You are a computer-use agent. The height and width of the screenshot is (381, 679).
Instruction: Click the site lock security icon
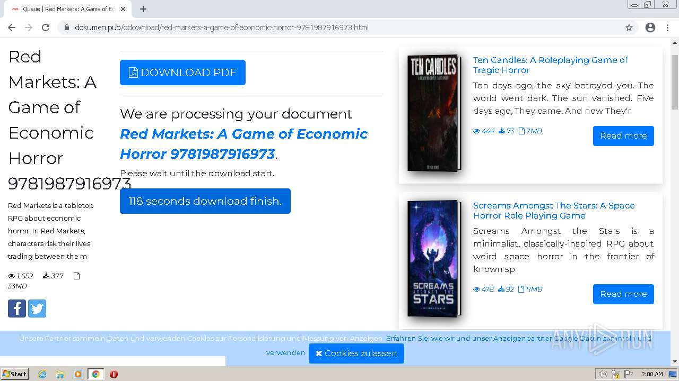[x=66, y=28]
